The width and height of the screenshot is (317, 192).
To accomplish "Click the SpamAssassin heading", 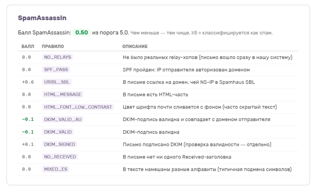I will click(42, 18).
